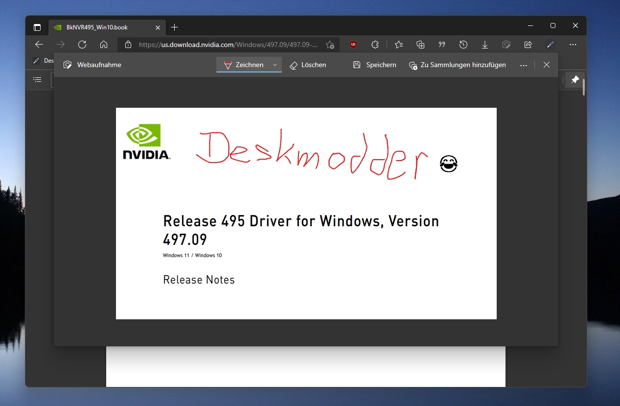Viewport: 620px width, 406px height.
Task: Maximize the Edge browser window
Action: tap(553, 25)
